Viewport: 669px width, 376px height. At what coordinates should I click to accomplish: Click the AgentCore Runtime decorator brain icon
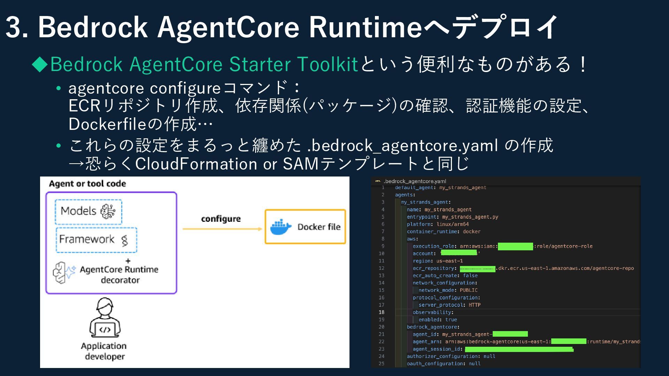pyautogui.click(x=64, y=273)
